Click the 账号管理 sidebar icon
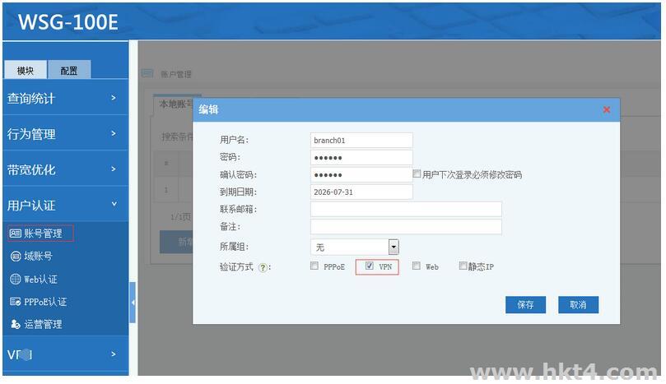The width and height of the screenshot is (666, 384). pyautogui.click(x=16, y=234)
